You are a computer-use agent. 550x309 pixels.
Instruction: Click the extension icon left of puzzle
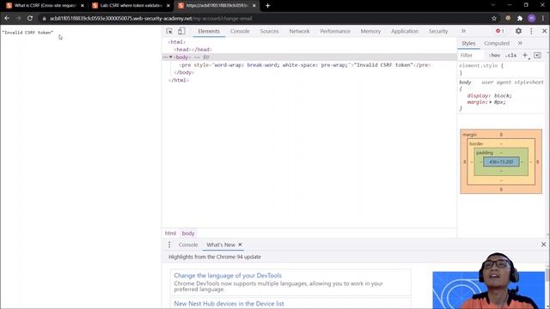[x=508, y=18]
